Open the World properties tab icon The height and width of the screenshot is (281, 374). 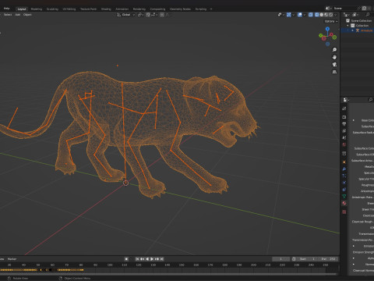[344, 144]
